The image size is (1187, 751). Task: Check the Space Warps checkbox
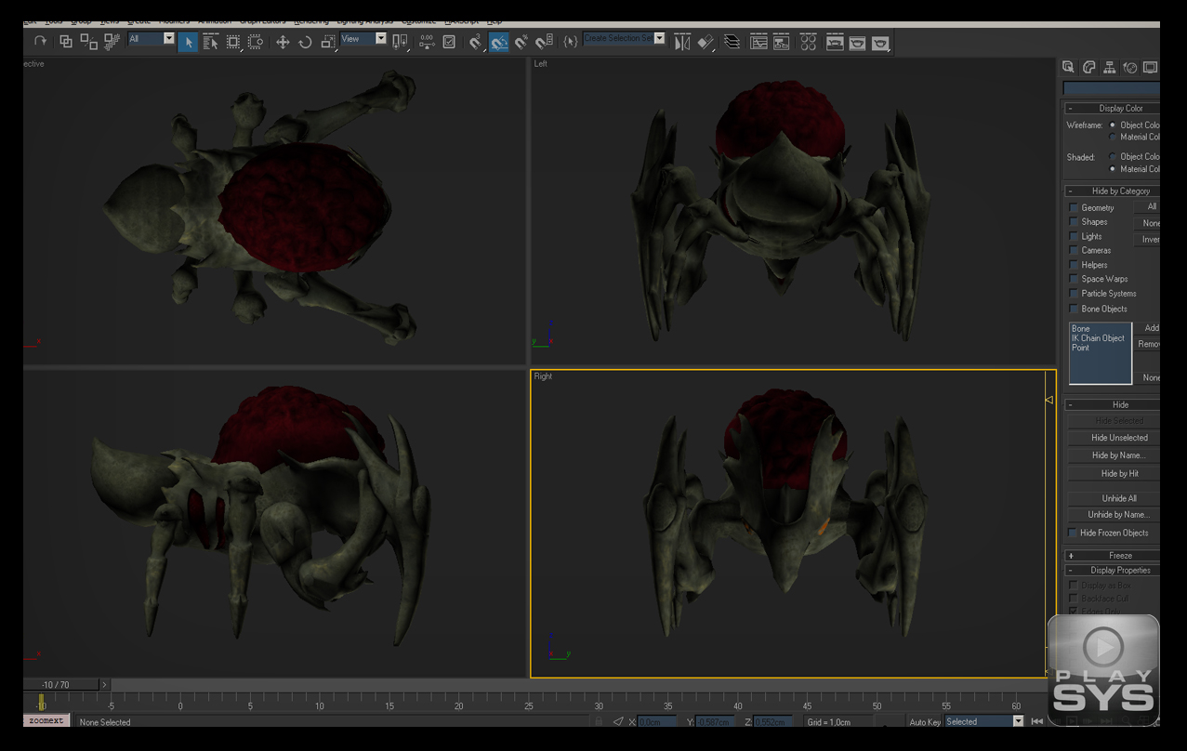click(1074, 279)
